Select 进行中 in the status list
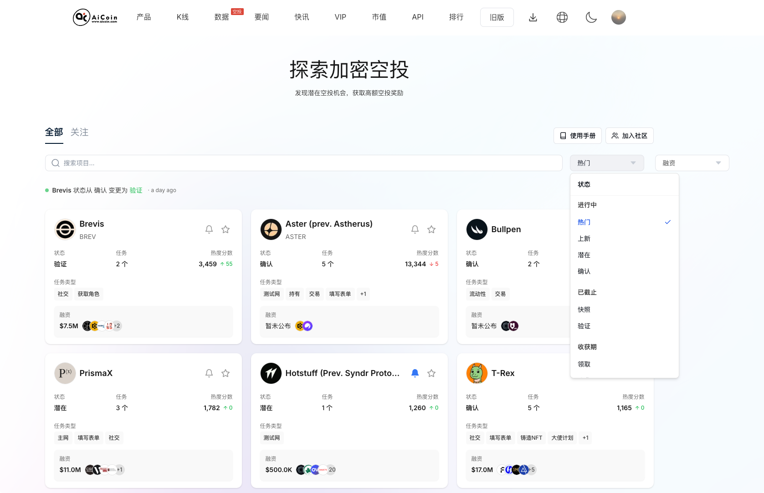The height and width of the screenshot is (493, 764). (x=587, y=205)
